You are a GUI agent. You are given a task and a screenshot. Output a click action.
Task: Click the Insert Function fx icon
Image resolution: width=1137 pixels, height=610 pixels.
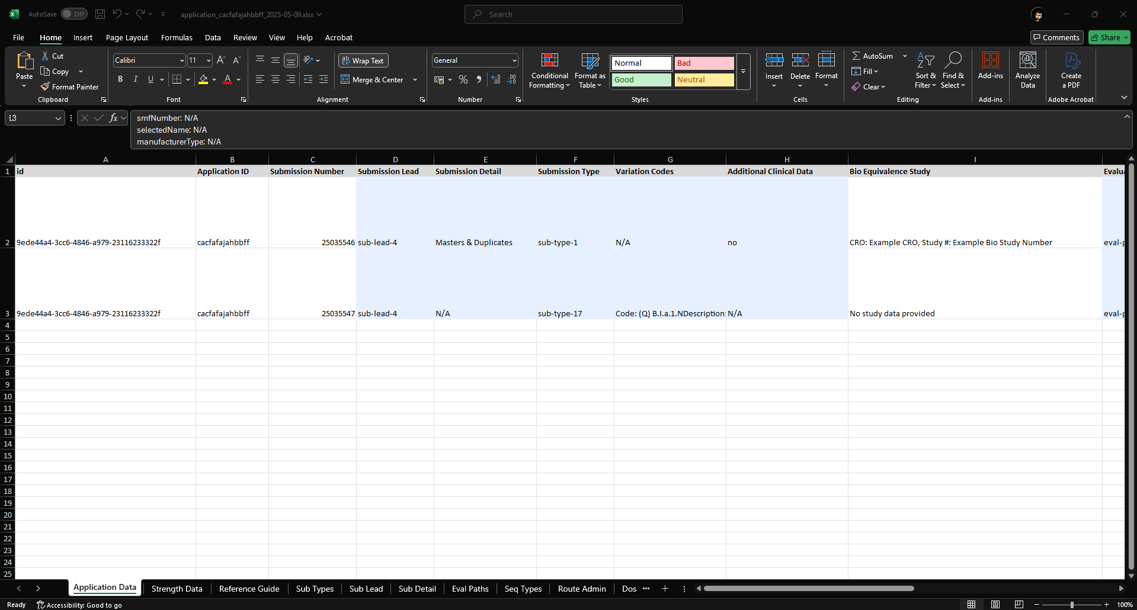[113, 118]
